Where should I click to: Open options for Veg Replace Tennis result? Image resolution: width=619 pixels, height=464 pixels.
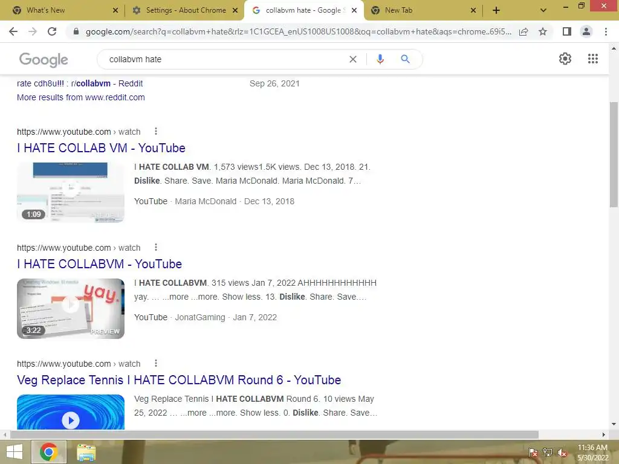tap(156, 363)
